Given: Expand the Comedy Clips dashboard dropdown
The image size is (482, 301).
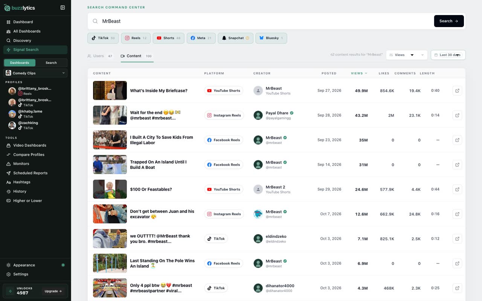Looking at the screenshot, I should [35, 73].
